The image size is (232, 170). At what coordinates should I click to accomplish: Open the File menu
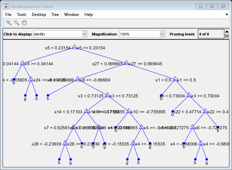(x=8, y=15)
